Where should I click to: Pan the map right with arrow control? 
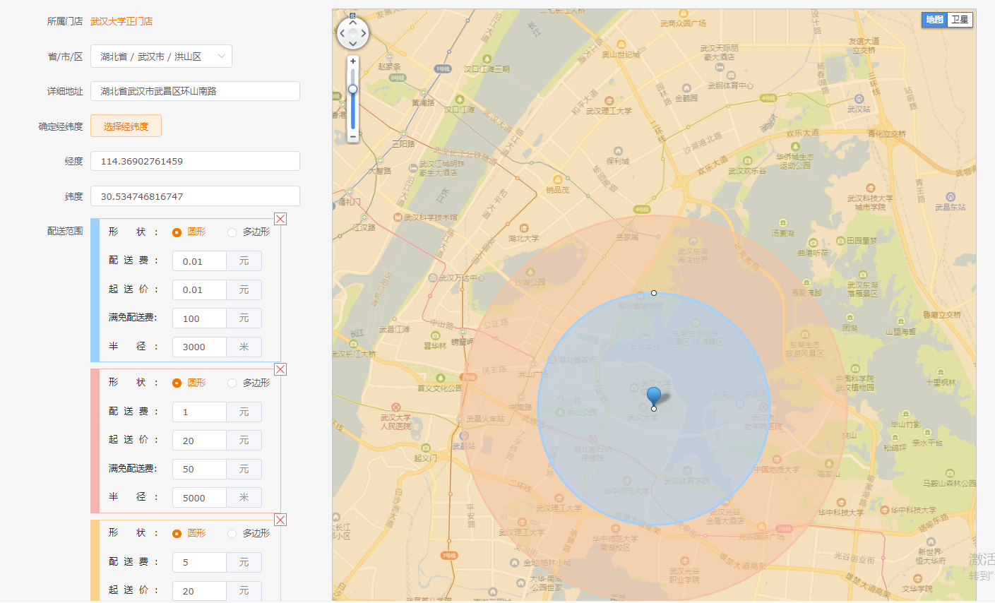364,33
